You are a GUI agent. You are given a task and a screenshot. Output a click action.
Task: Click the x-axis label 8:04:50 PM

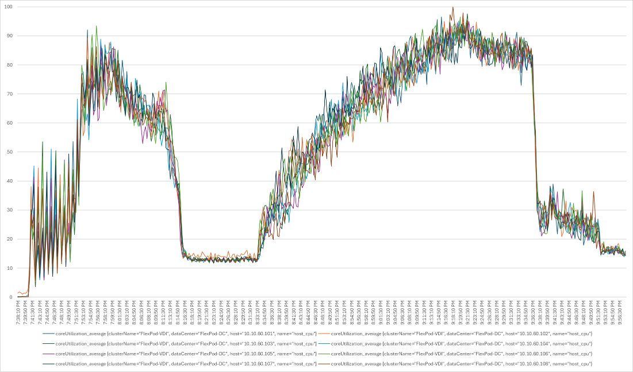[134, 311]
